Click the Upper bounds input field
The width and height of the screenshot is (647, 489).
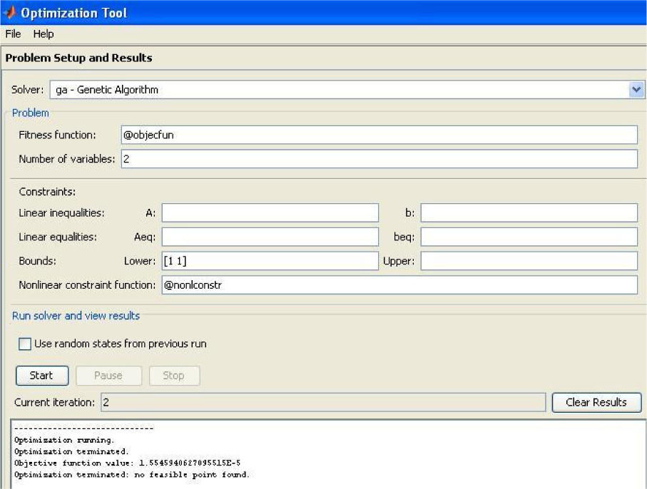529,261
